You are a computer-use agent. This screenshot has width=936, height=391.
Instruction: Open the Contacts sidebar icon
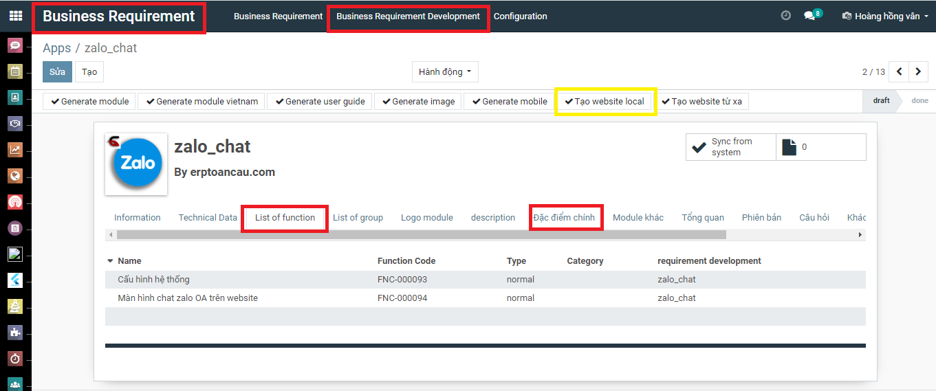coord(15,98)
